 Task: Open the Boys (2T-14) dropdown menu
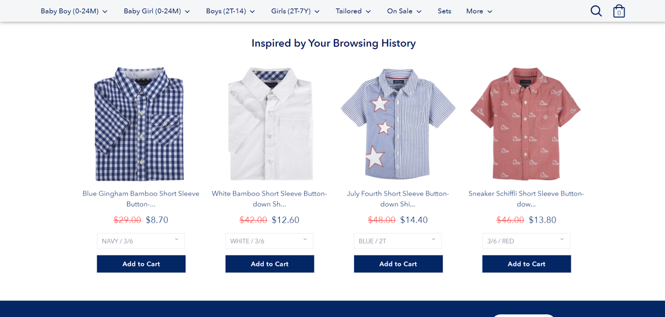(230, 11)
